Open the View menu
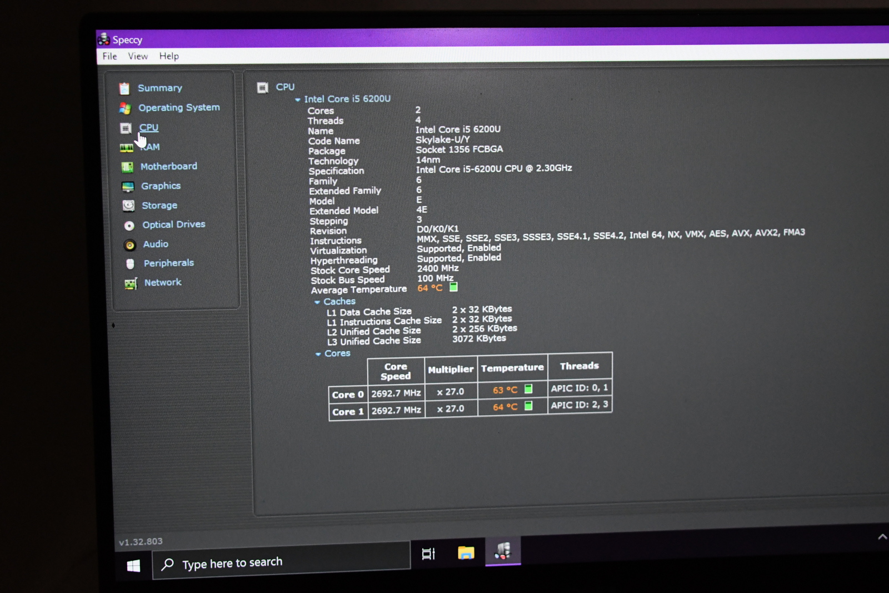This screenshot has width=889, height=593. click(138, 56)
